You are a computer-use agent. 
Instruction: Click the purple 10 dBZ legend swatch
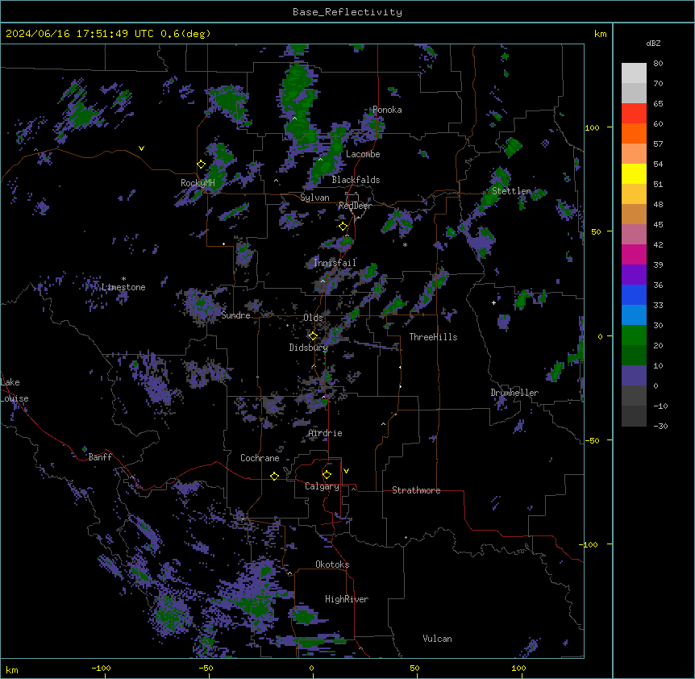[x=634, y=376]
